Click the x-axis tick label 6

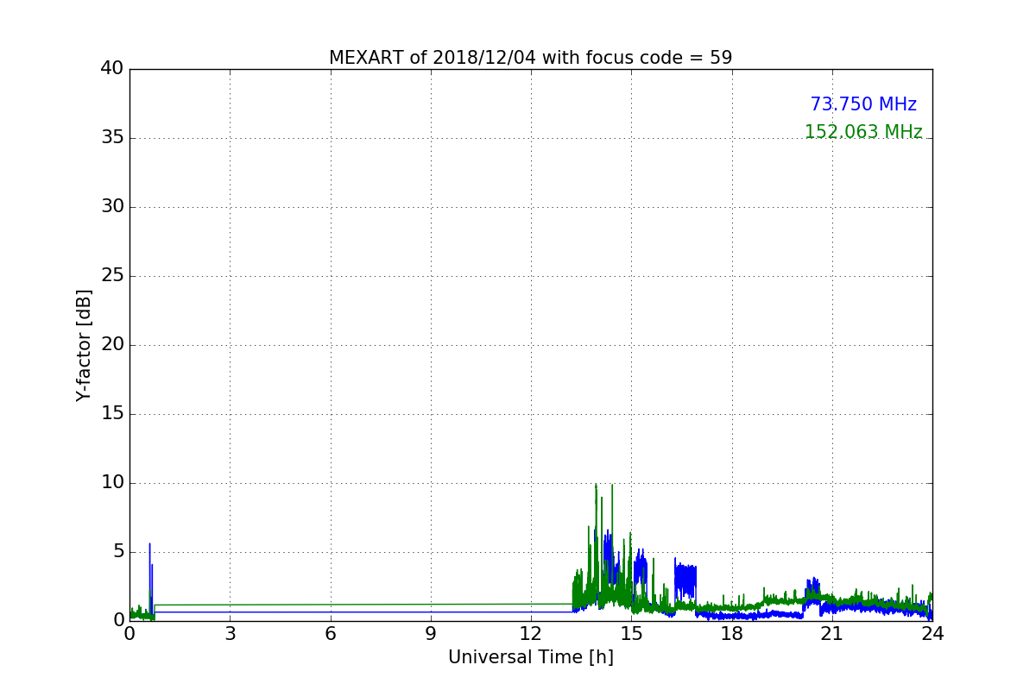point(330,634)
